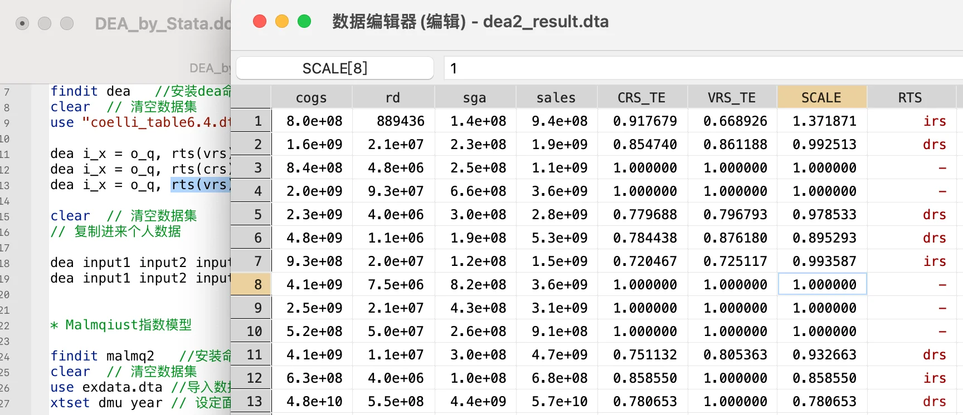Select the CRS_TE column header

tap(641, 97)
